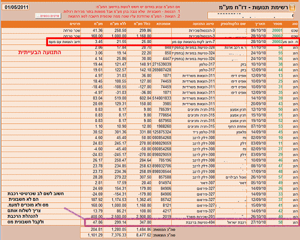Screen dimensions: 300x240
Task: Open transaction number 37
Action: coord(280,199)
